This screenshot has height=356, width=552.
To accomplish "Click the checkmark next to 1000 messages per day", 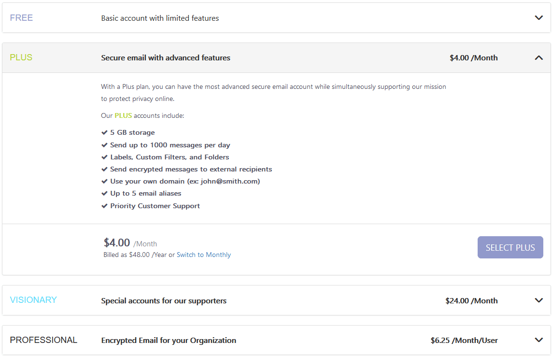I will (104, 144).
